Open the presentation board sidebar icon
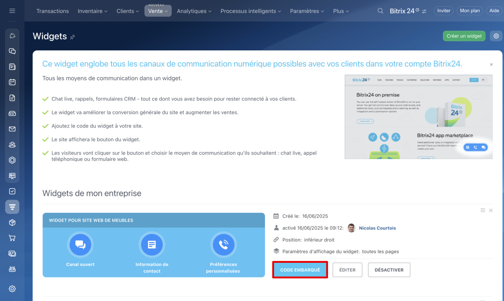Image resolution: width=504 pixels, height=301 pixels. pyautogui.click(x=12, y=175)
